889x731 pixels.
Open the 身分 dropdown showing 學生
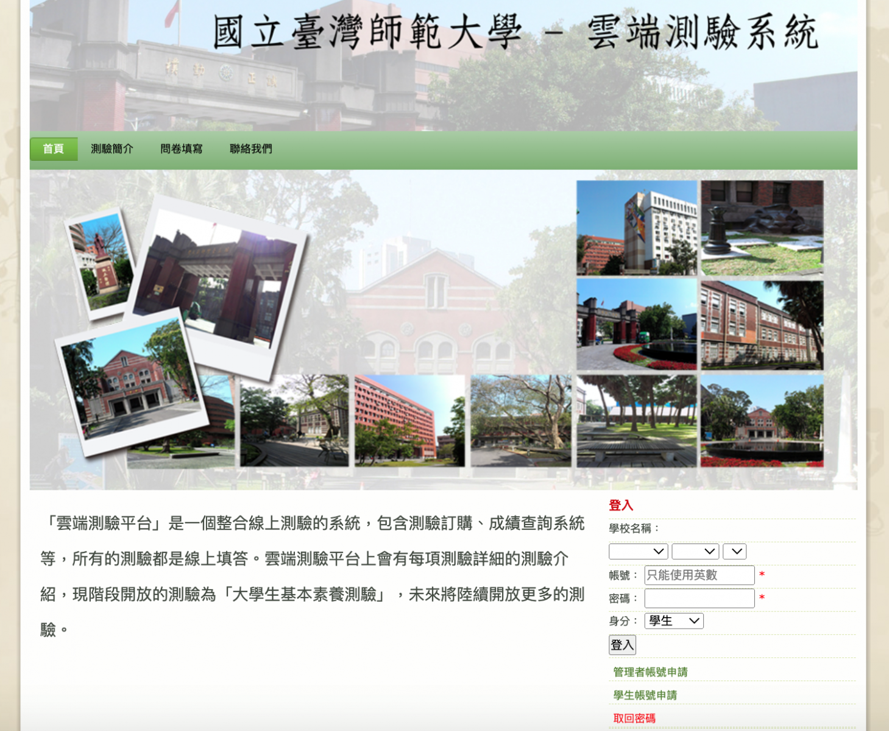[x=673, y=621]
